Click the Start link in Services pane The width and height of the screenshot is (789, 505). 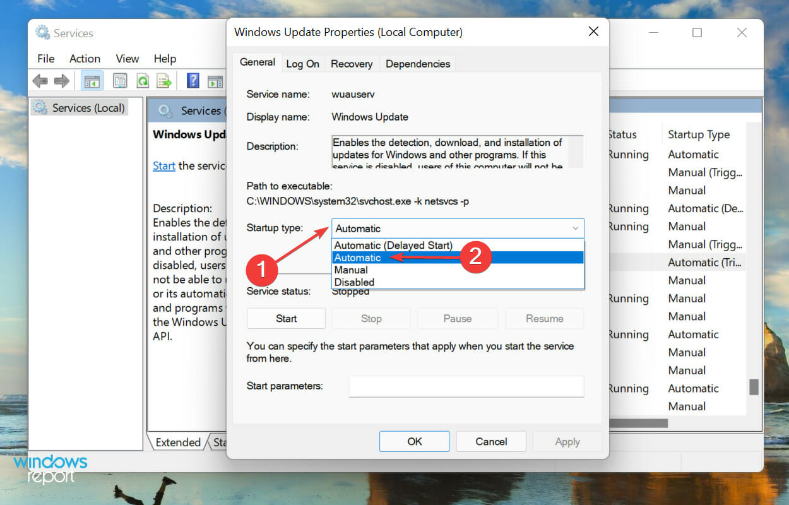(x=164, y=166)
